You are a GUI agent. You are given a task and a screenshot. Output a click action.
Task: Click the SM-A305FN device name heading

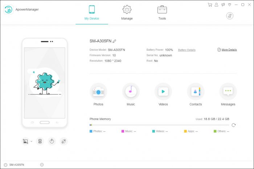pyautogui.click(x=101, y=41)
